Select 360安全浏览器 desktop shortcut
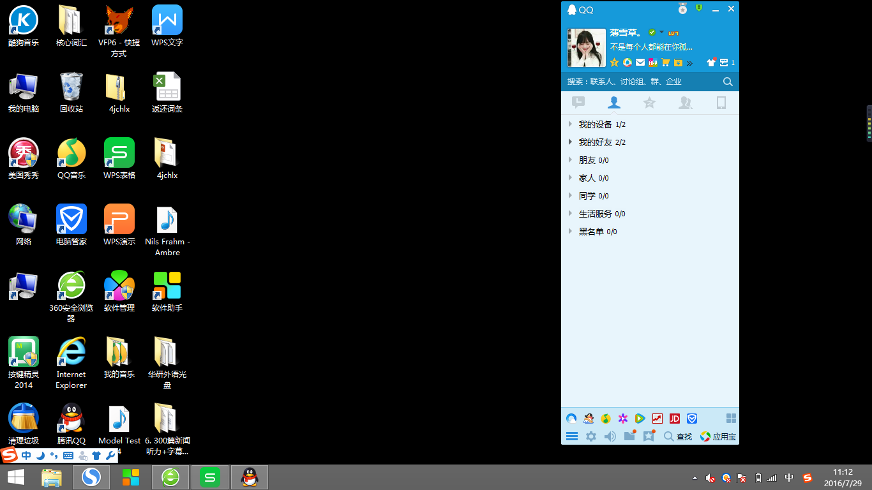This screenshot has width=872, height=490. point(71,297)
